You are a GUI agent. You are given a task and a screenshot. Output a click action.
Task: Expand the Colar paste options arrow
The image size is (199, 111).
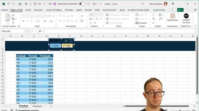click(7, 23)
